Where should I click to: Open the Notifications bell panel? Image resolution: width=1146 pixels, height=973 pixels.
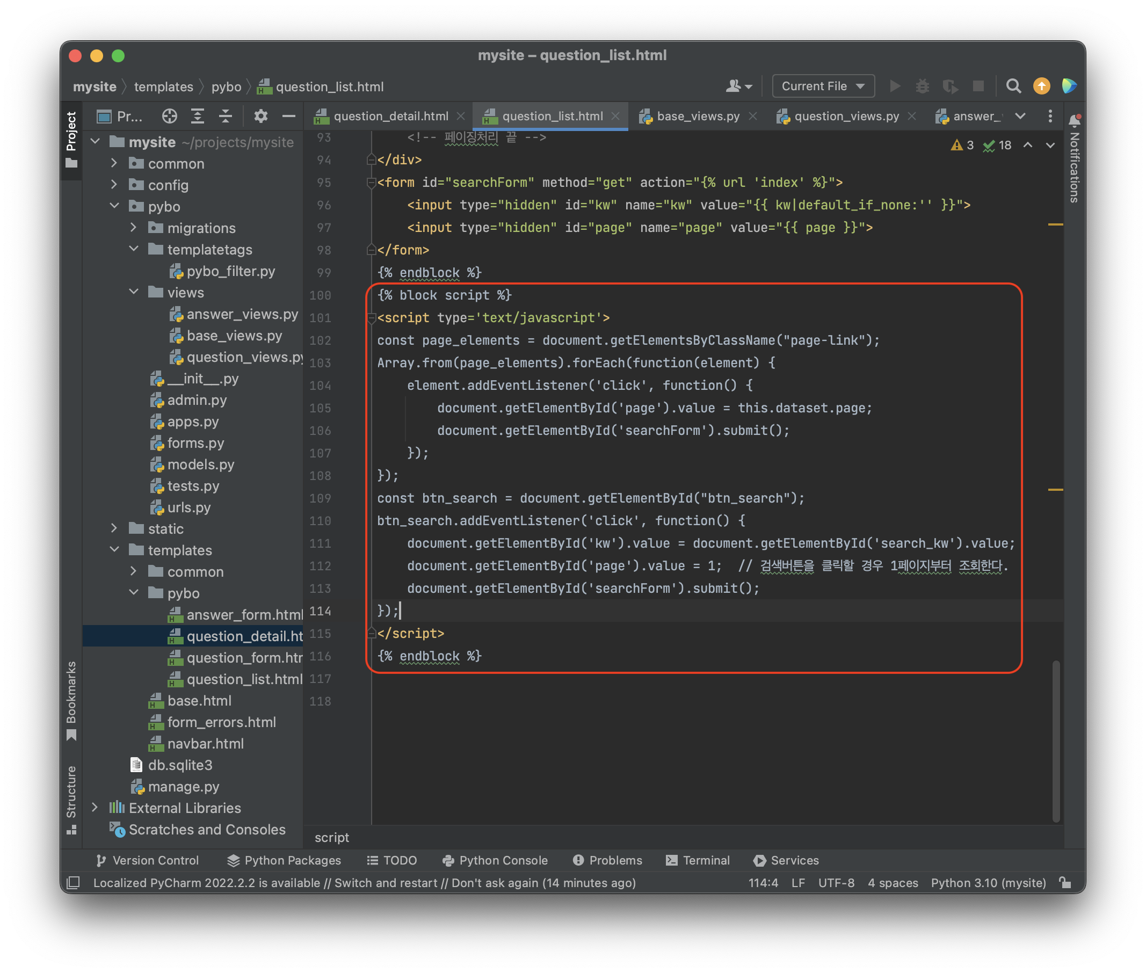(x=1074, y=120)
